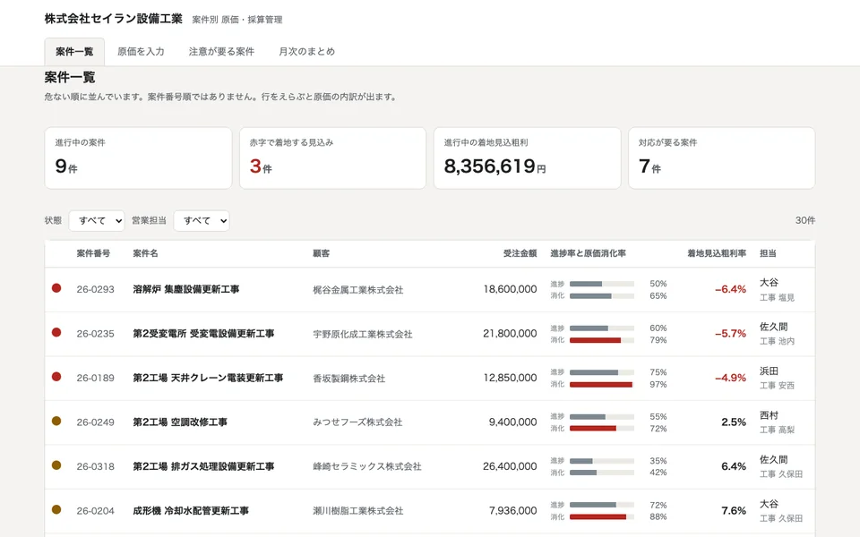
Task: Click the 株式会社セイラン設備工業 title
Action: click(x=114, y=19)
